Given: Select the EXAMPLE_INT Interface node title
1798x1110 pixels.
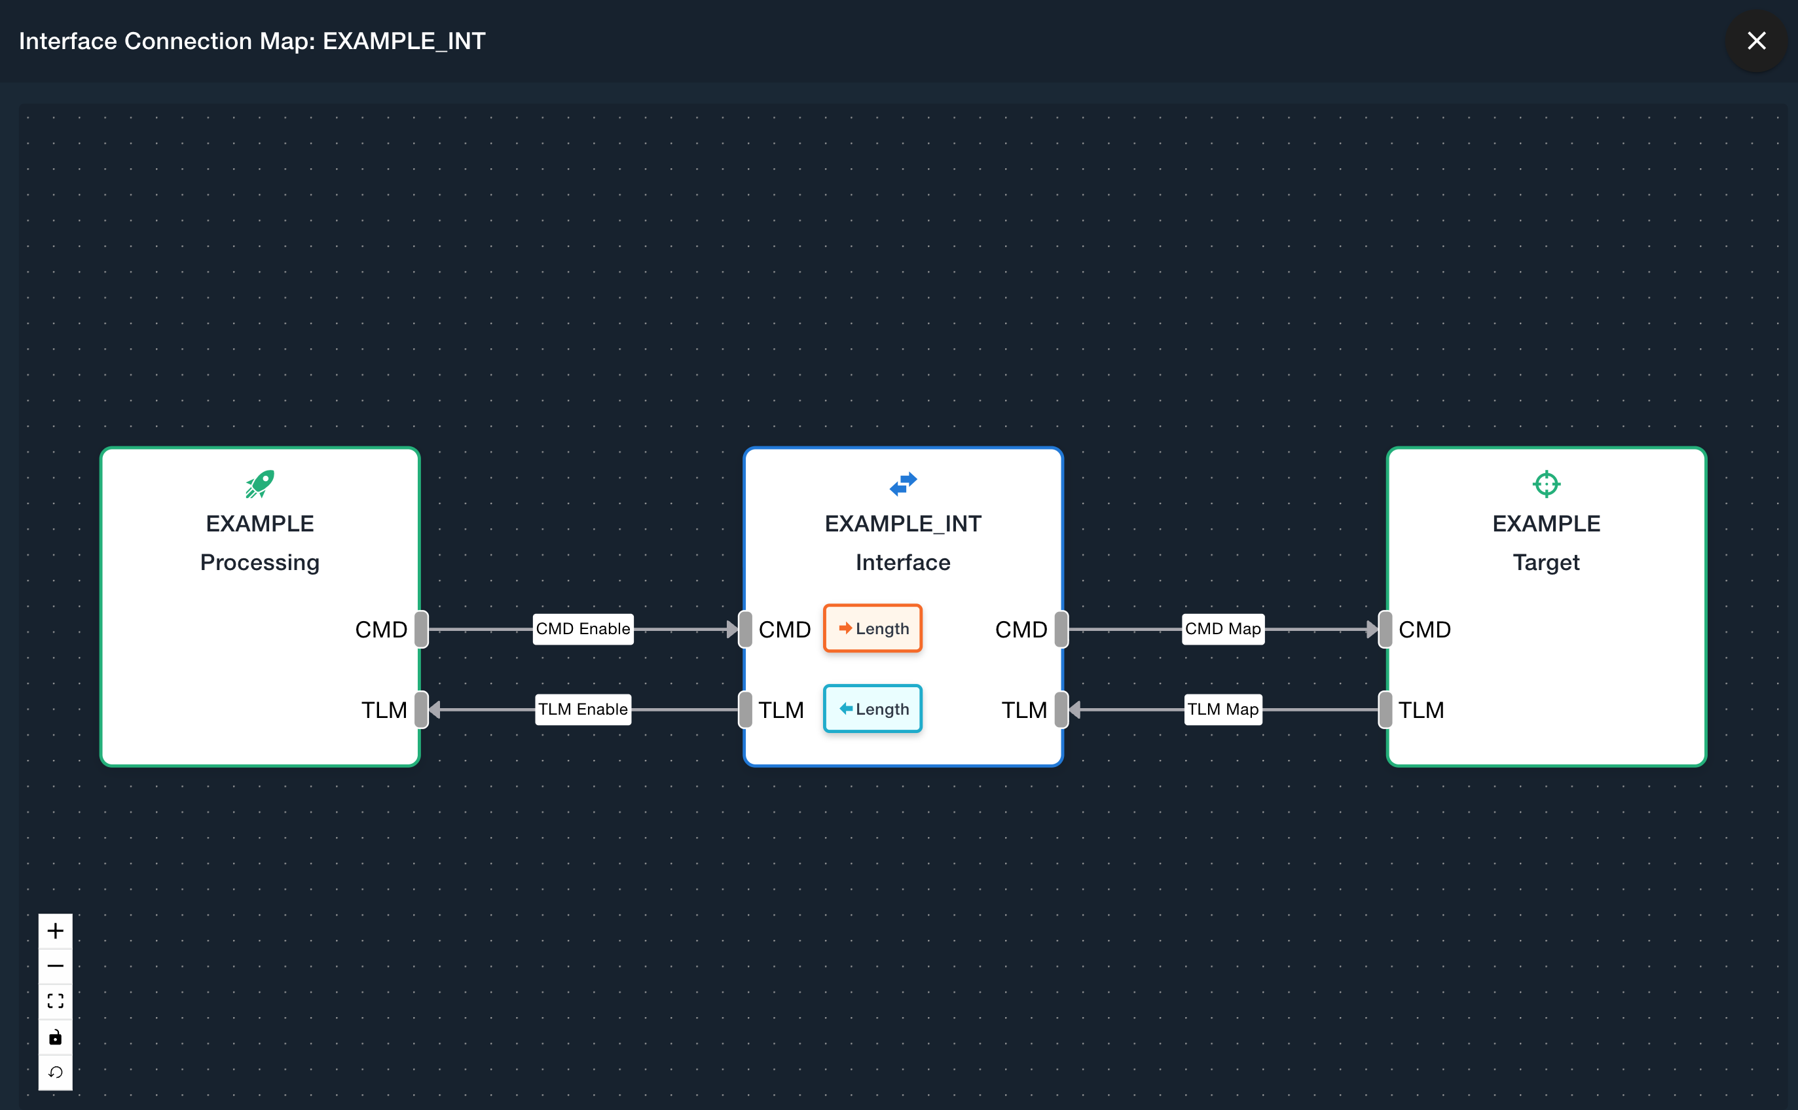Looking at the screenshot, I should 903,524.
